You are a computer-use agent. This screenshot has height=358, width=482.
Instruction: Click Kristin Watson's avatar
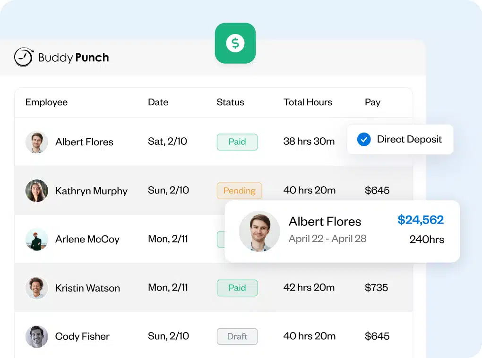[x=36, y=288]
